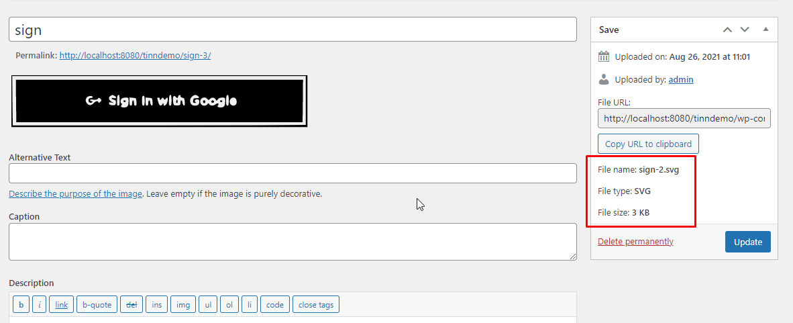This screenshot has width=793, height=323.
Task: Click the Sign in with Google image preview
Action: click(x=159, y=101)
